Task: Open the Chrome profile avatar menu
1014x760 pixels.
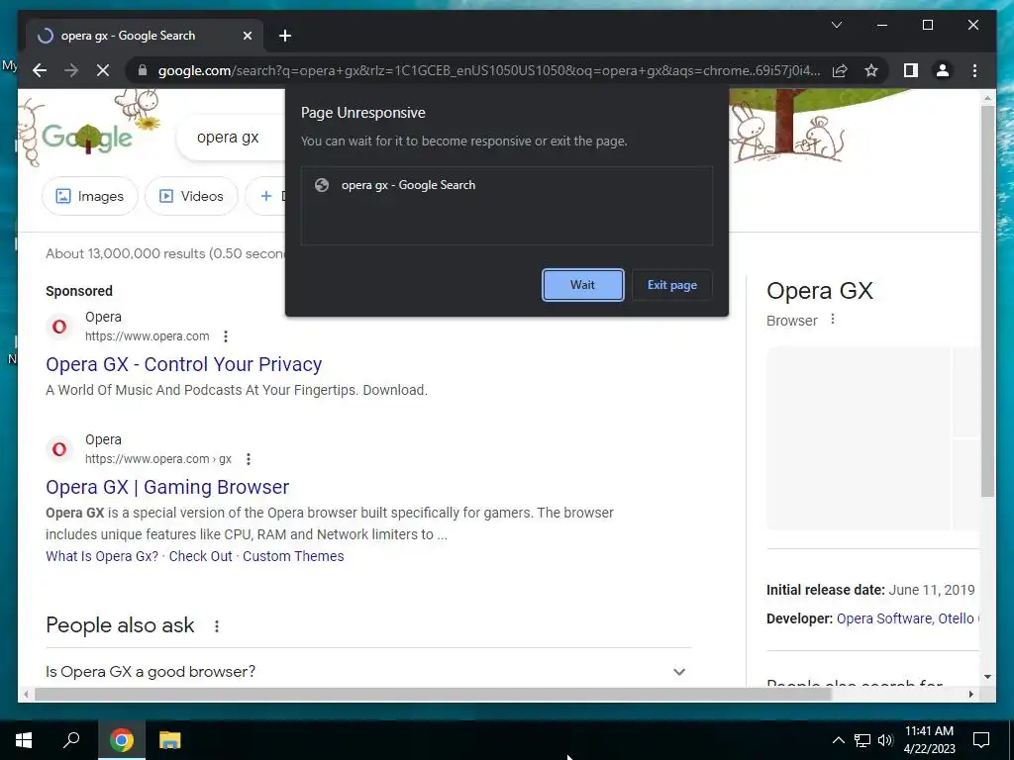Action: coord(943,70)
